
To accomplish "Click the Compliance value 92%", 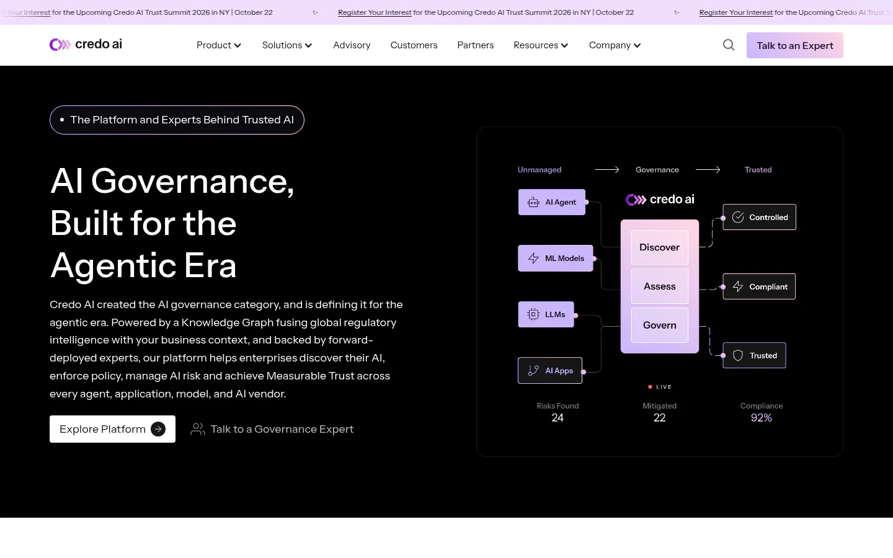I will (762, 418).
